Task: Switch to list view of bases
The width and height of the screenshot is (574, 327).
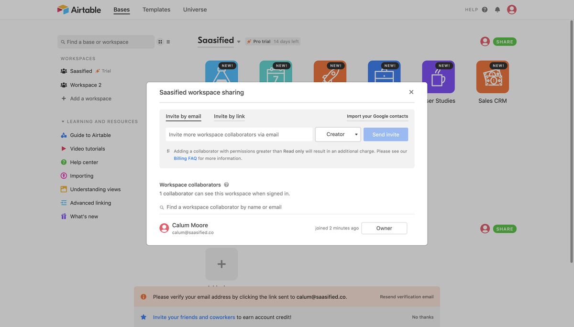Action: pos(168,42)
